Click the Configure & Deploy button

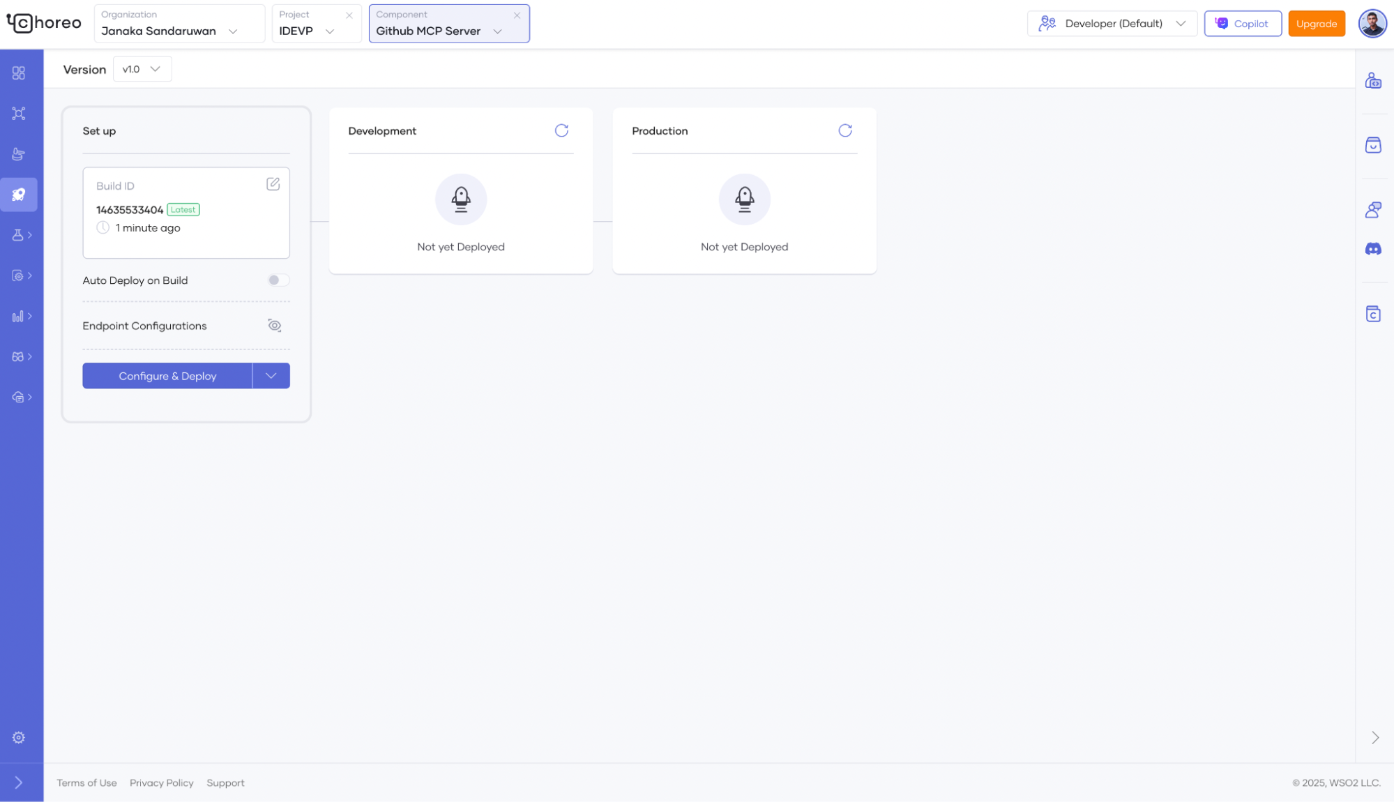(167, 376)
